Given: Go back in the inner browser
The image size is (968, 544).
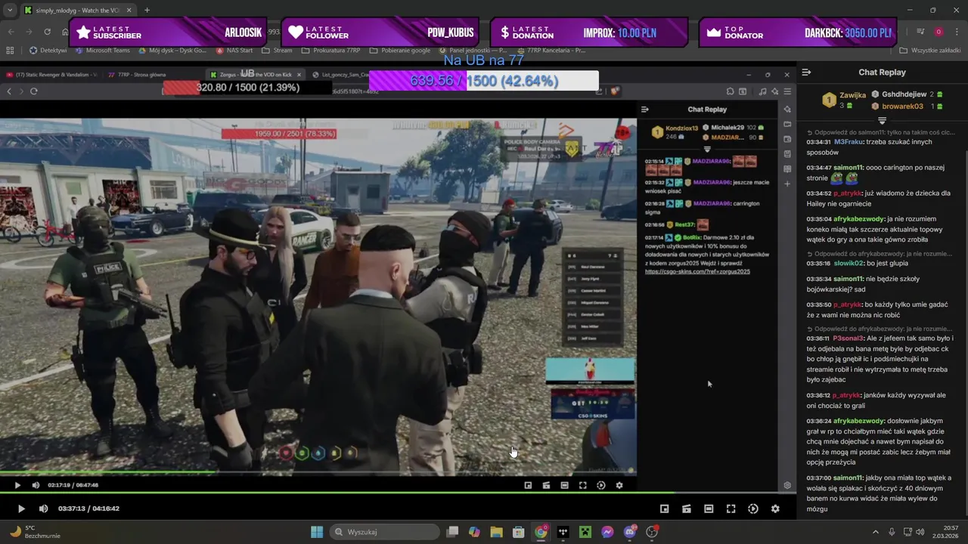Looking at the screenshot, I should tap(9, 91).
